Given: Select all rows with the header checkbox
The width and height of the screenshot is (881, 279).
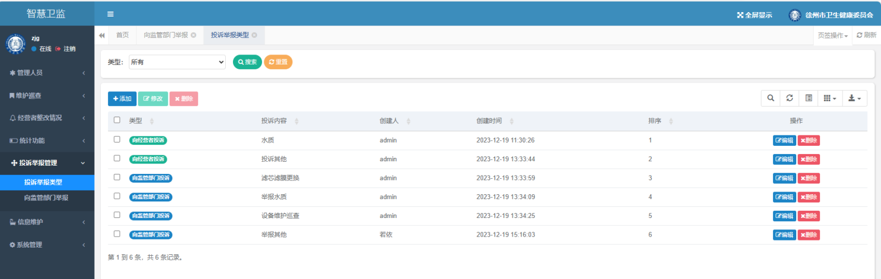Looking at the screenshot, I should (x=117, y=120).
